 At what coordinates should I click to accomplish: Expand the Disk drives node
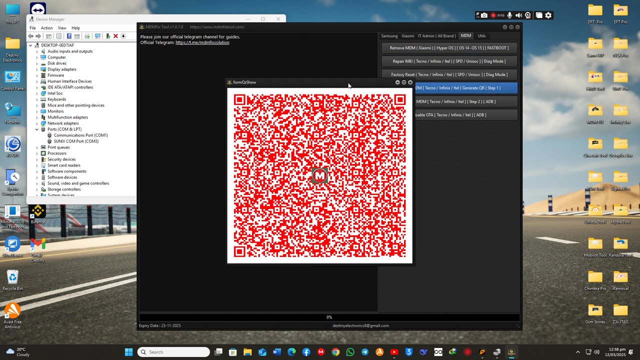[x=37, y=63]
